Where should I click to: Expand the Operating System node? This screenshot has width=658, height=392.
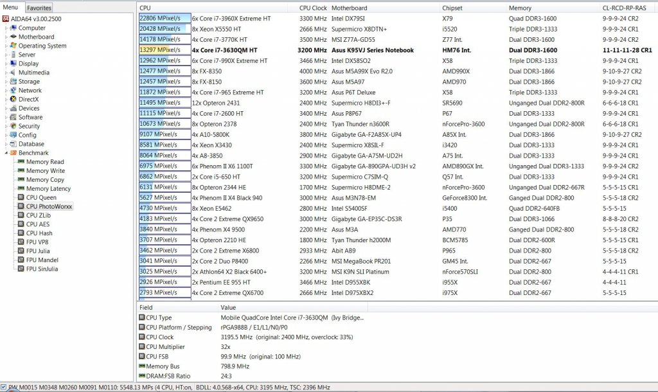(6, 46)
